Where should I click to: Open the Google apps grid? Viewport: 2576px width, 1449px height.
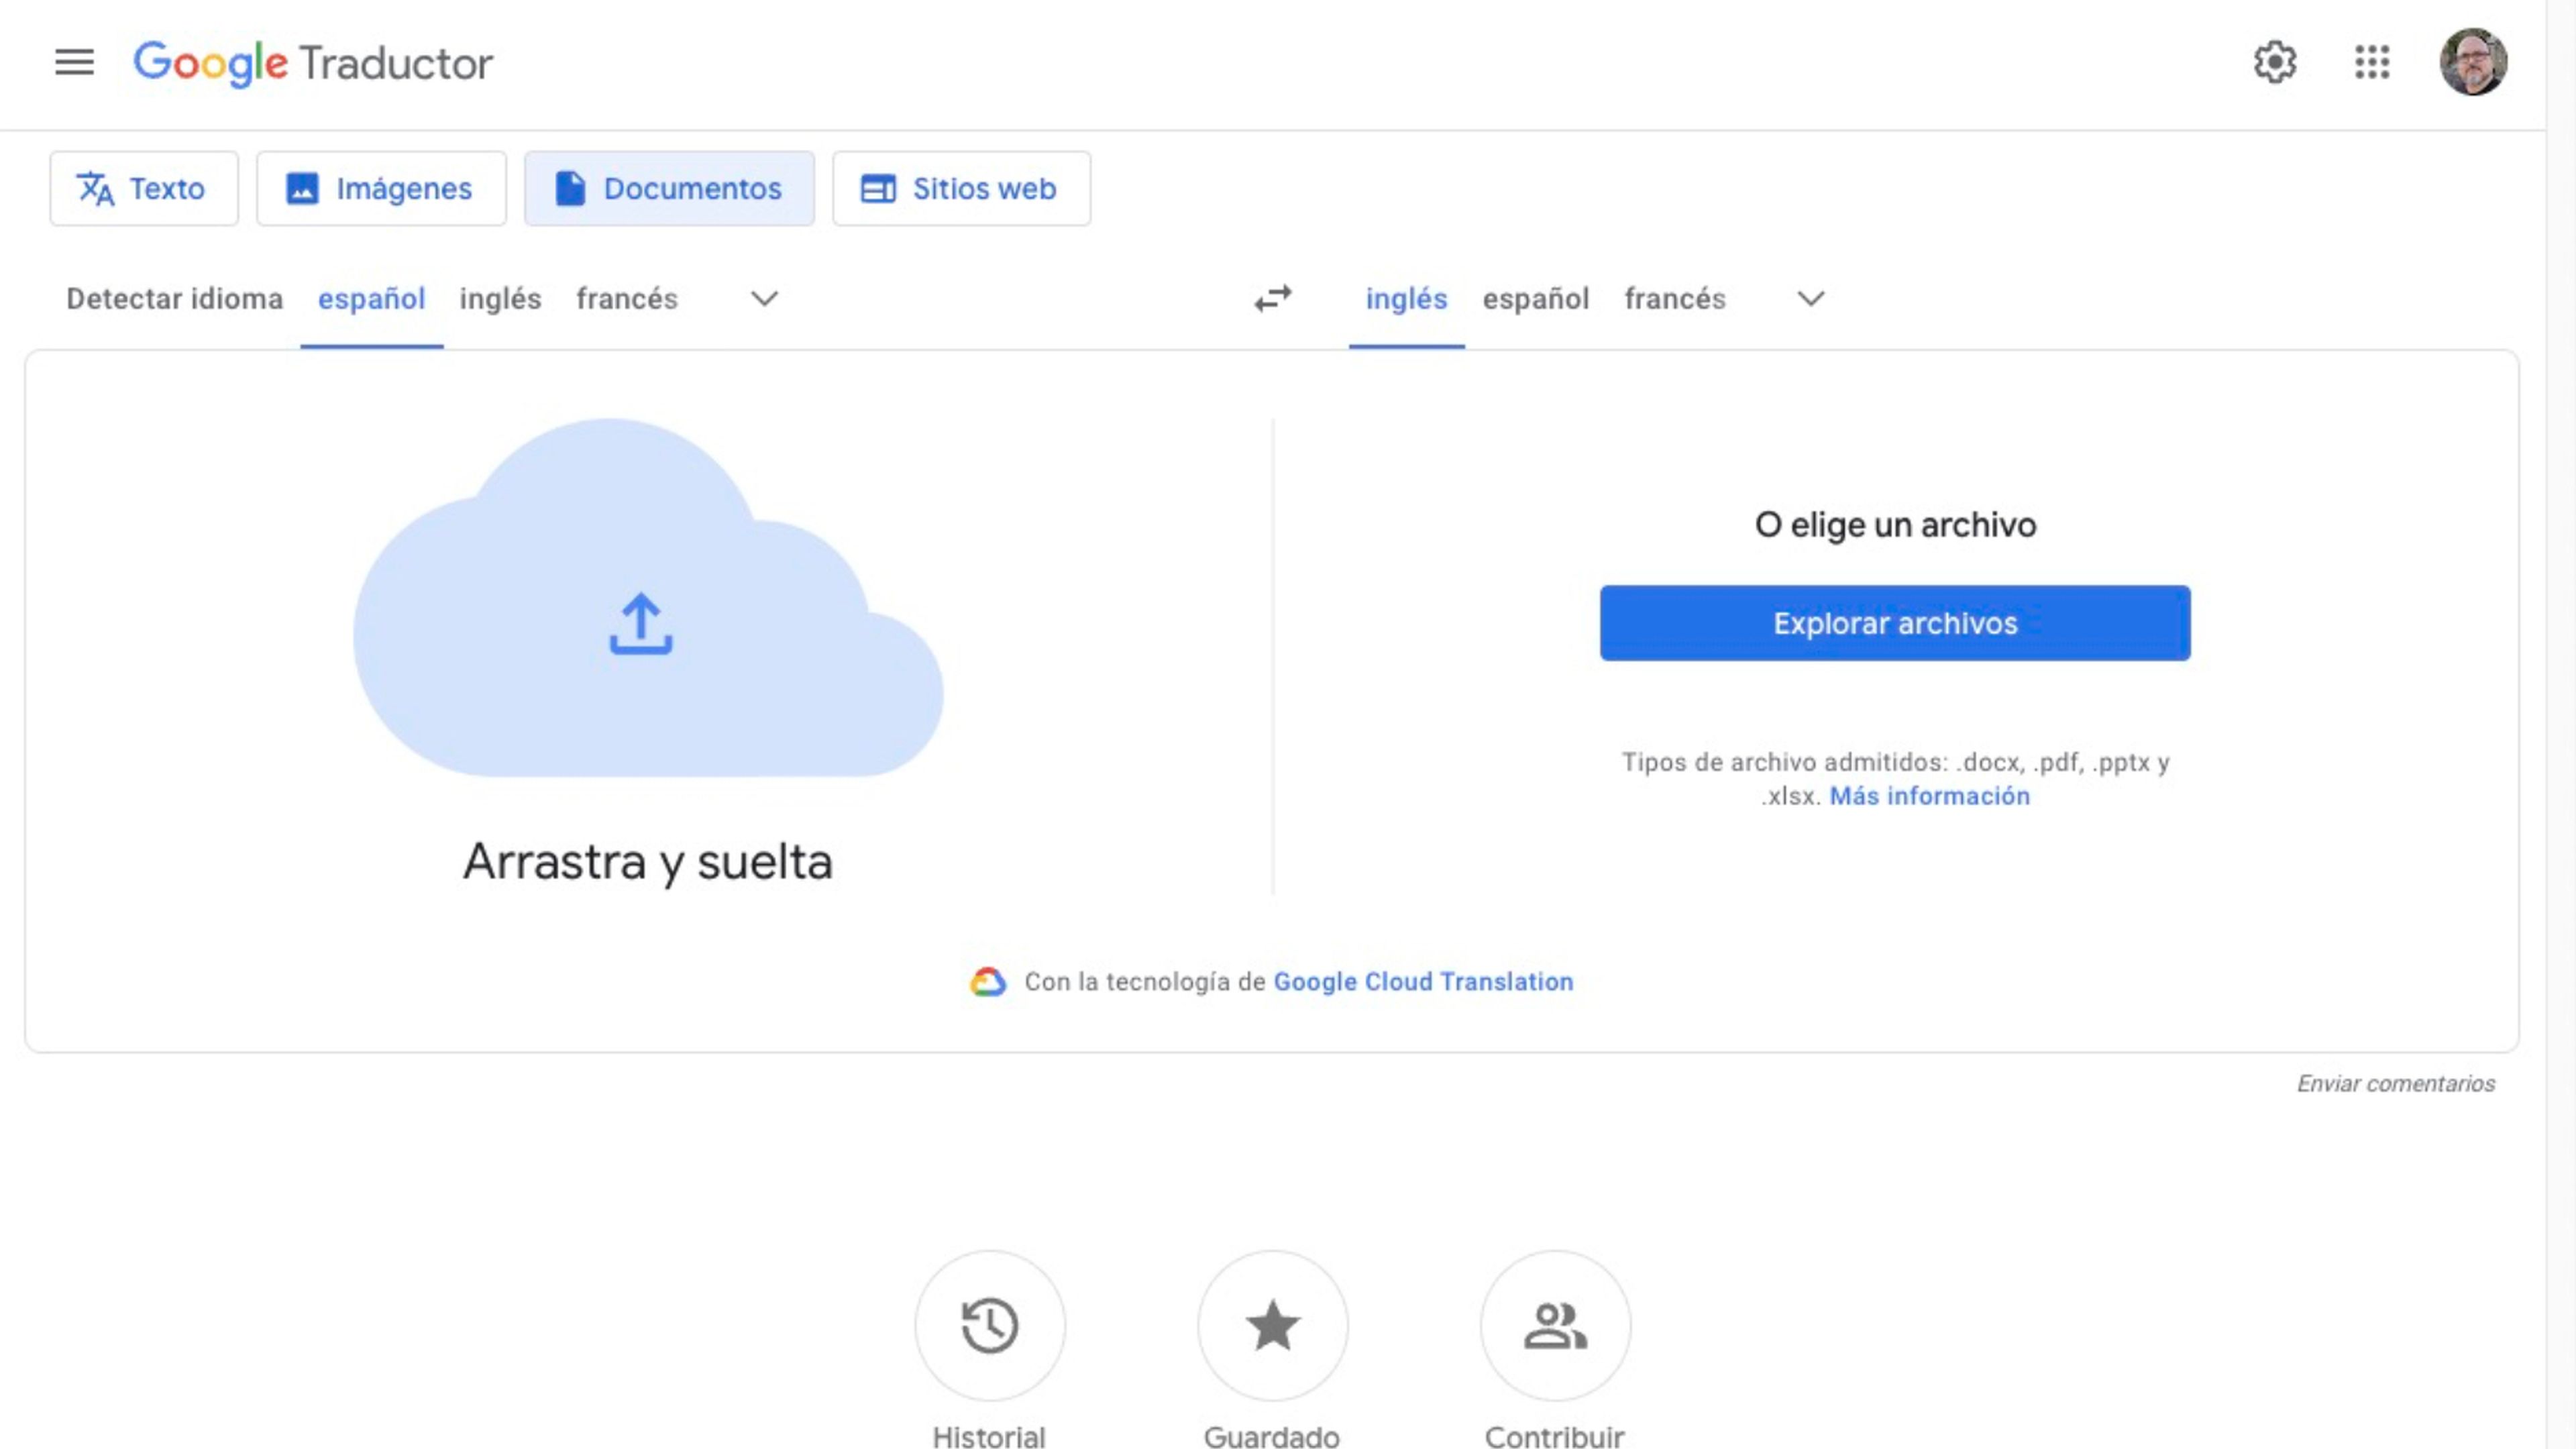(2372, 63)
